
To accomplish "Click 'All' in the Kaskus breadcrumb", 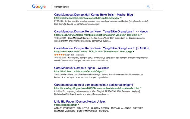I will [x=100, y=51].
